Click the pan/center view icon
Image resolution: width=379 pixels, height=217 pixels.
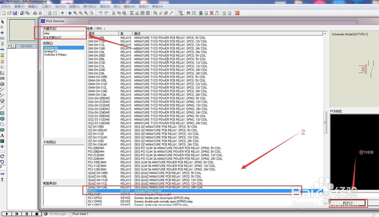pyautogui.click(x=70, y=13)
